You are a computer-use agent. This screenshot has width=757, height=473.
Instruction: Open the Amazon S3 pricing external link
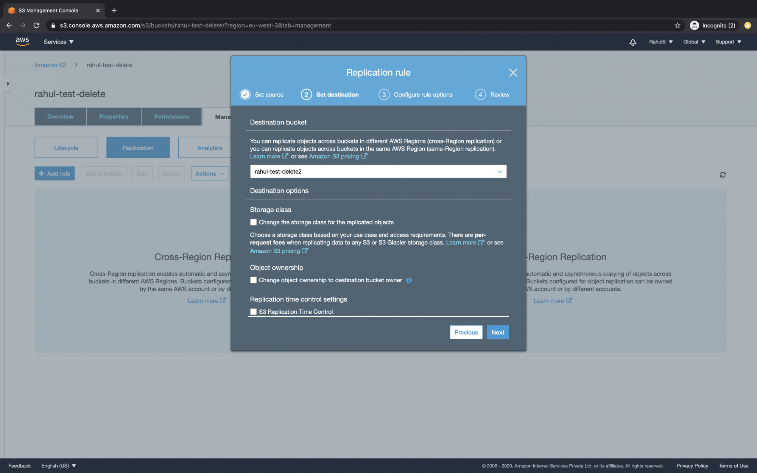[334, 156]
